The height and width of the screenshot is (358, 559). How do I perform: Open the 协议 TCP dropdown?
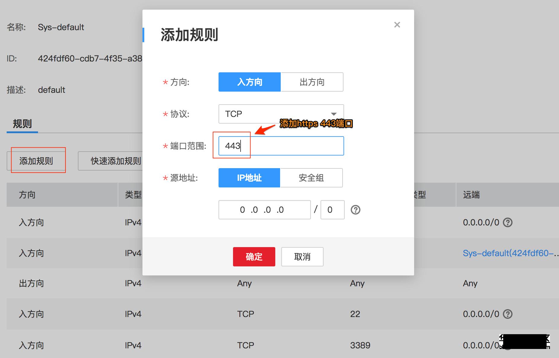click(x=281, y=114)
